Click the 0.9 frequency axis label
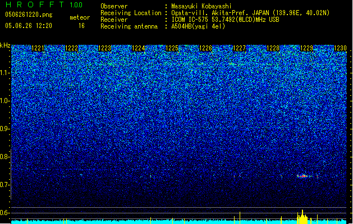The image size is (353, 224). (x=4, y=129)
